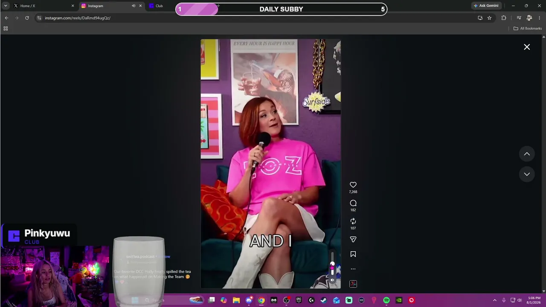Go to the previous reel with up chevron
Image resolution: width=546 pixels, height=307 pixels.
click(x=527, y=154)
